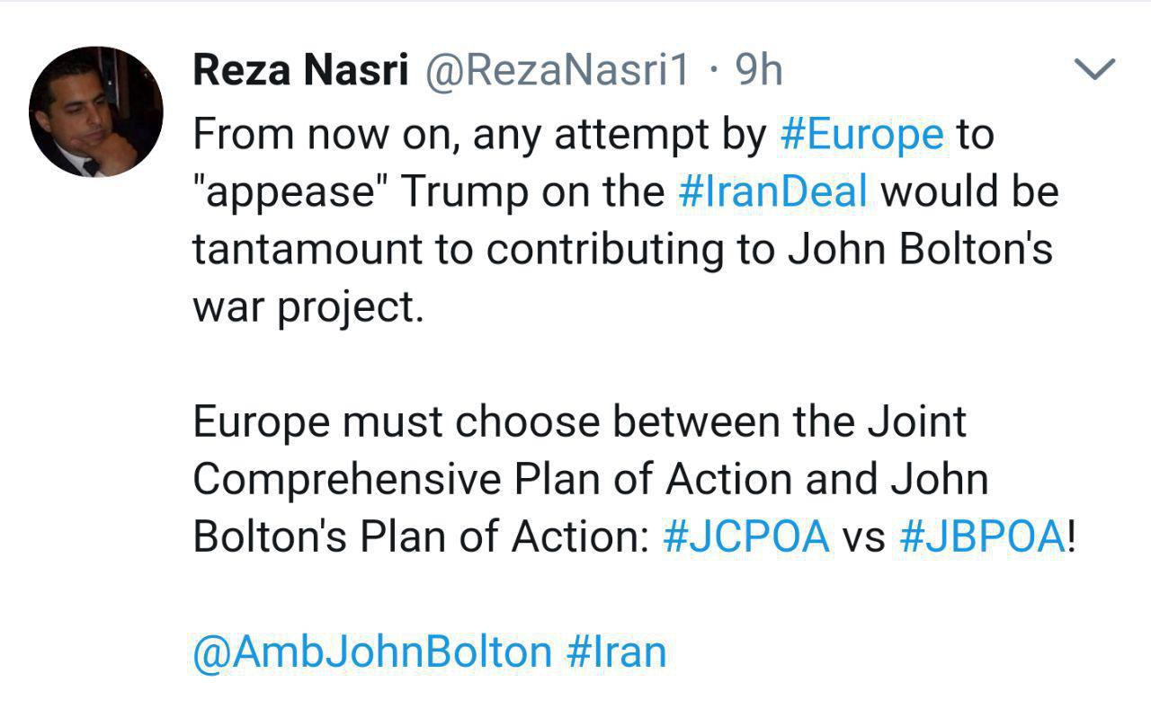Follow the #IranDeal hashtag link
This screenshot has width=1151, height=709.
point(773,192)
